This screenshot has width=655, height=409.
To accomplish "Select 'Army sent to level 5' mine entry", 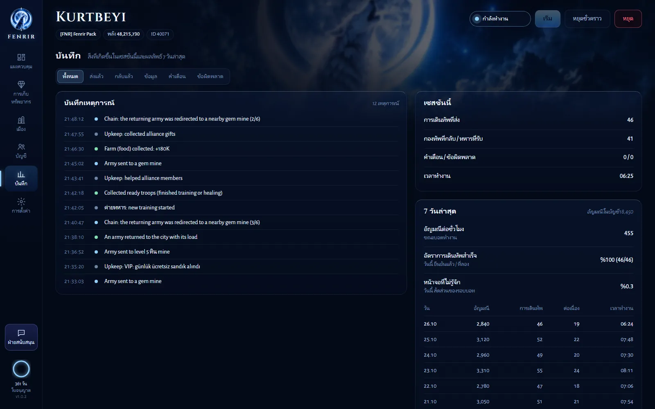I will pos(231,252).
